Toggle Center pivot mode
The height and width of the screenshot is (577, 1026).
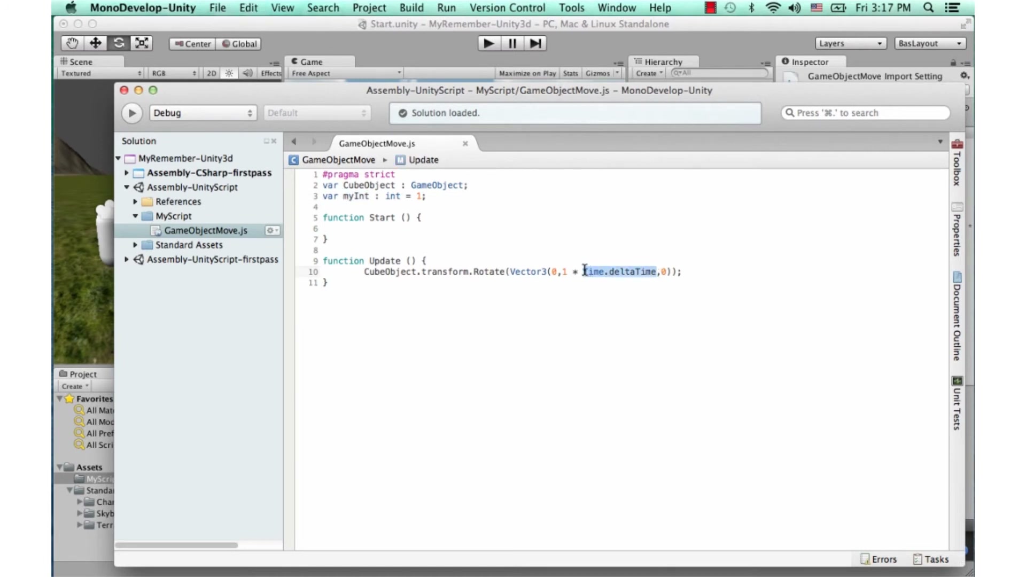[x=192, y=44]
